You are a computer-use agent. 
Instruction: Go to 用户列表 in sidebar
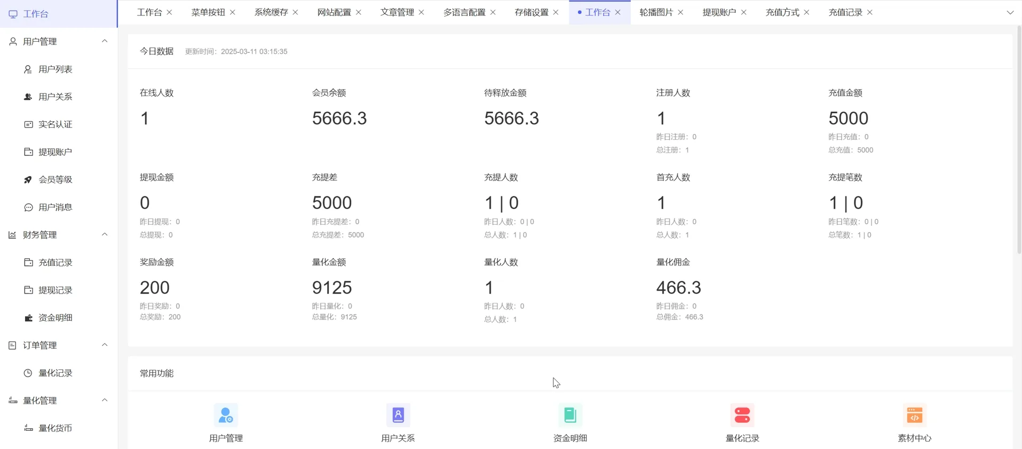tap(55, 69)
